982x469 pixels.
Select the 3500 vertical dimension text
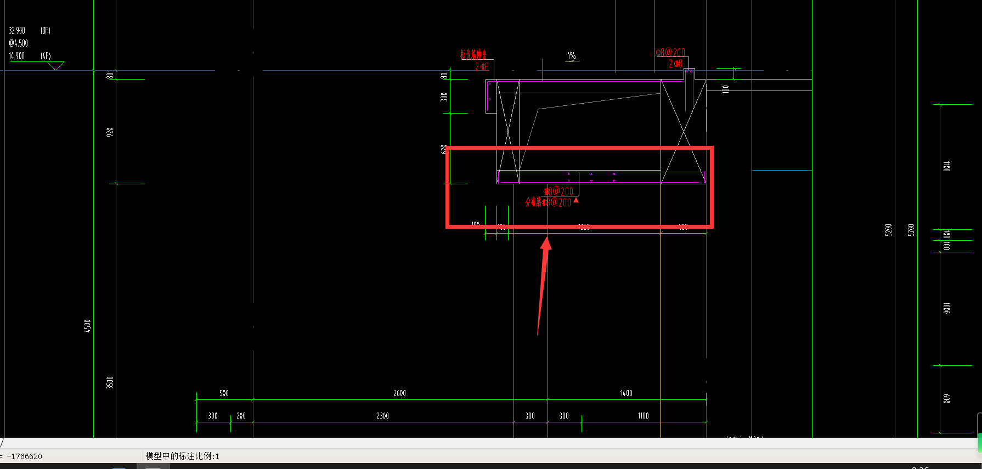pos(110,382)
